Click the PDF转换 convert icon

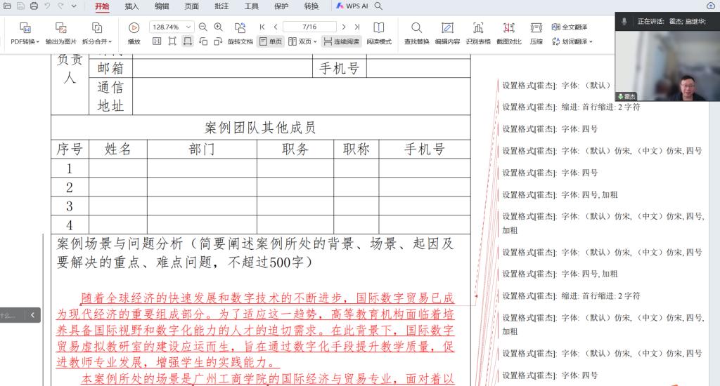pyautogui.click(x=25, y=28)
